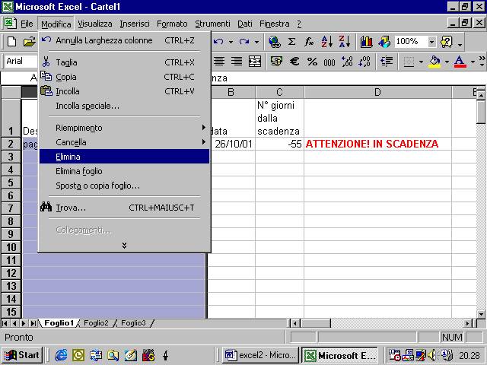Open the File menu
The image size is (487, 365).
point(27,24)
